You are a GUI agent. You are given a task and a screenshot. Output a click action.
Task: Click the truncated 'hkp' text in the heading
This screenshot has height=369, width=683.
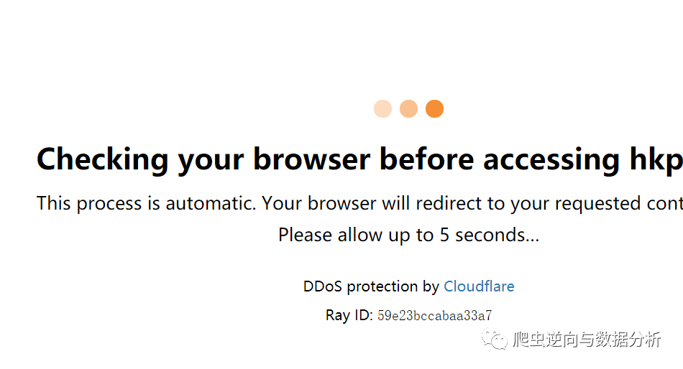point(656,160)
